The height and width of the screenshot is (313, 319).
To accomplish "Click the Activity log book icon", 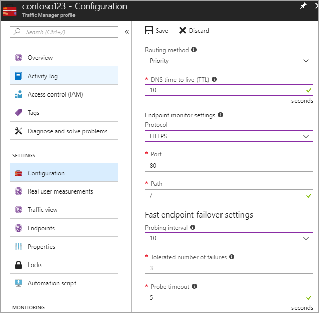I will click(x=18, y=76).
